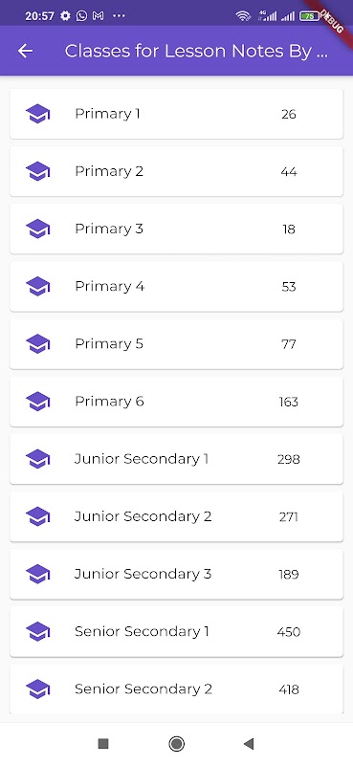Select the Primary 5 list item

[176, 344]
